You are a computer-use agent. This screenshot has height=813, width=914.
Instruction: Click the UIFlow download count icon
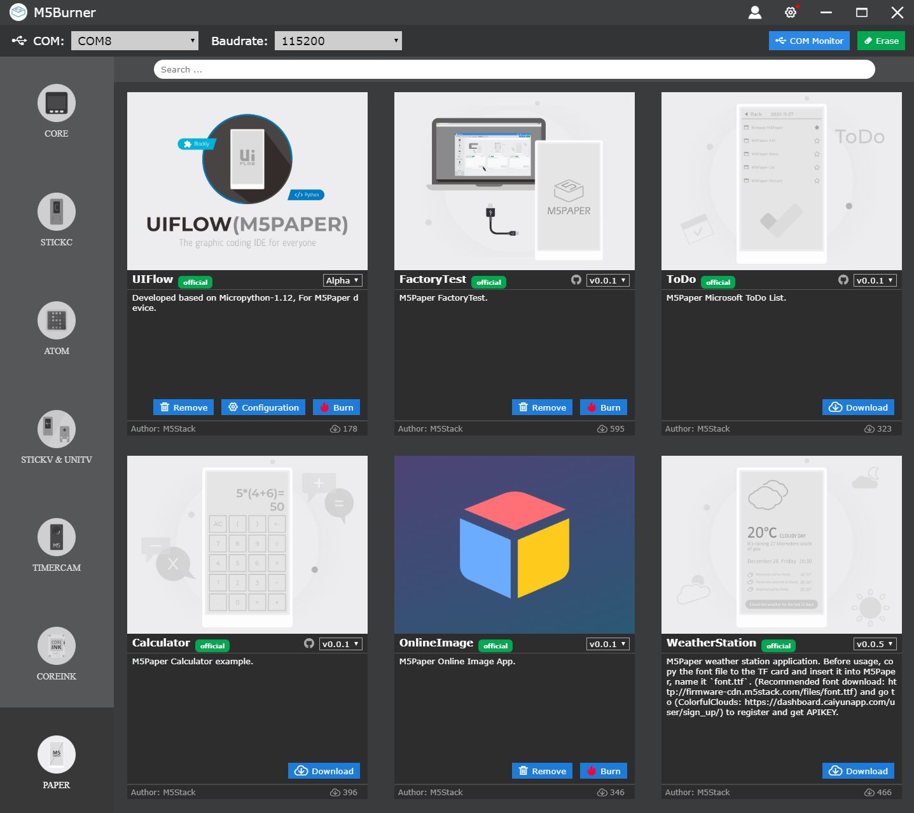pos(335,428)
